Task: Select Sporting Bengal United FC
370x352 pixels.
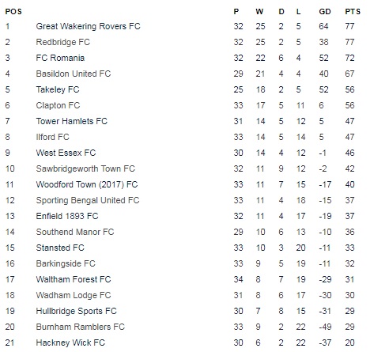Action: [88, 200]
